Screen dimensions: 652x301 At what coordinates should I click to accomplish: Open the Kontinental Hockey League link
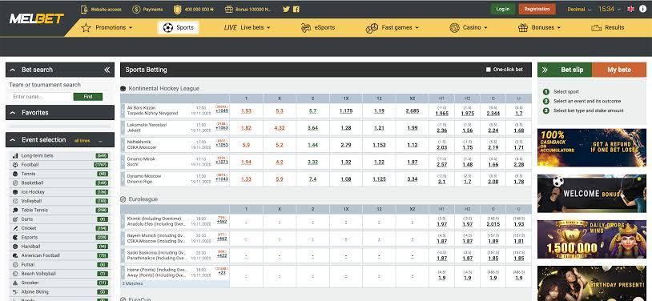(x=164, y=89)
